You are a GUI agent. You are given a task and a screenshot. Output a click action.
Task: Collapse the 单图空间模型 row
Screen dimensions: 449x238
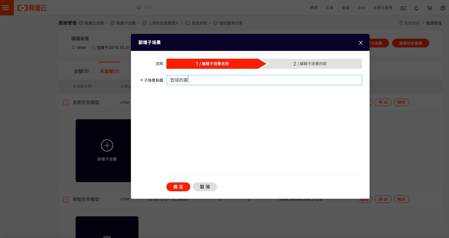click(x=66, y=199)
